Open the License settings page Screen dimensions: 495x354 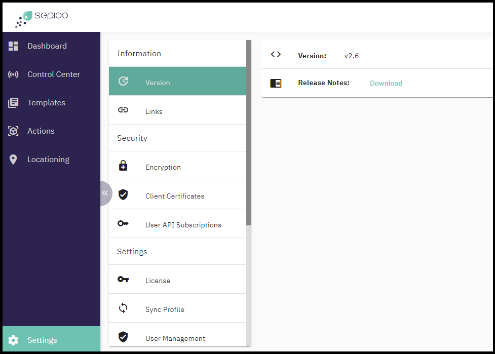(x=158, y=281)
